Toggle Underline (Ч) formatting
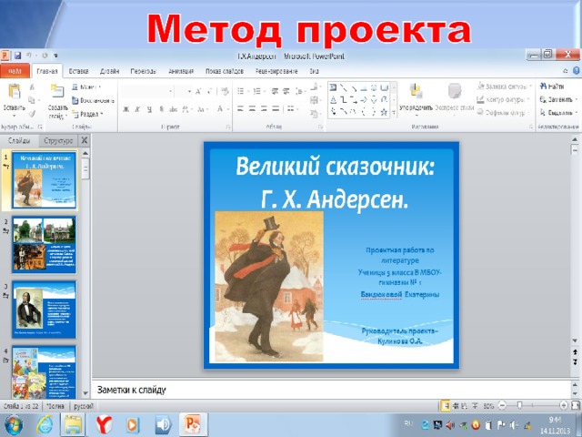The image size is (582, 437). point(149,109)
